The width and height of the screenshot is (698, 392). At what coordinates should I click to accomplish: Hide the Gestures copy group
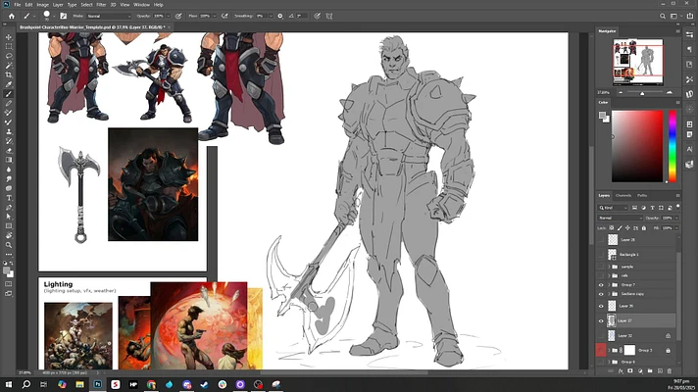click(601, 294)
